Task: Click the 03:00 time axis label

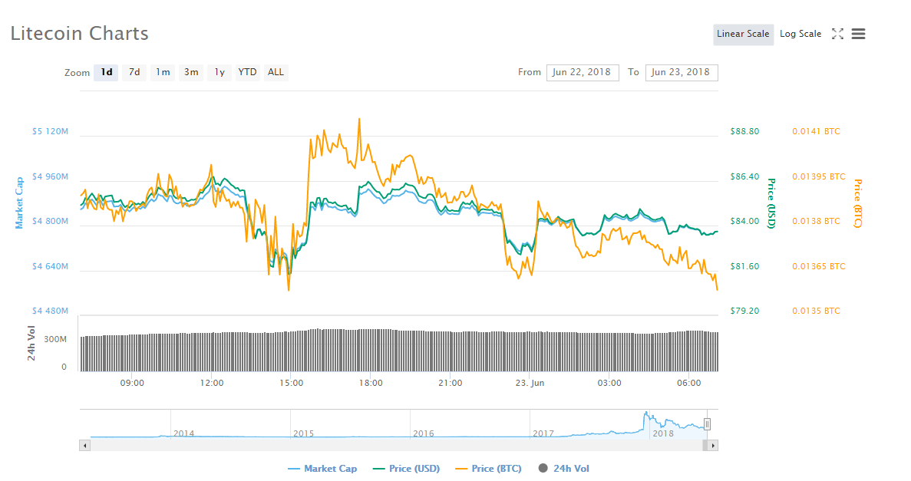Action: (609, 383)
